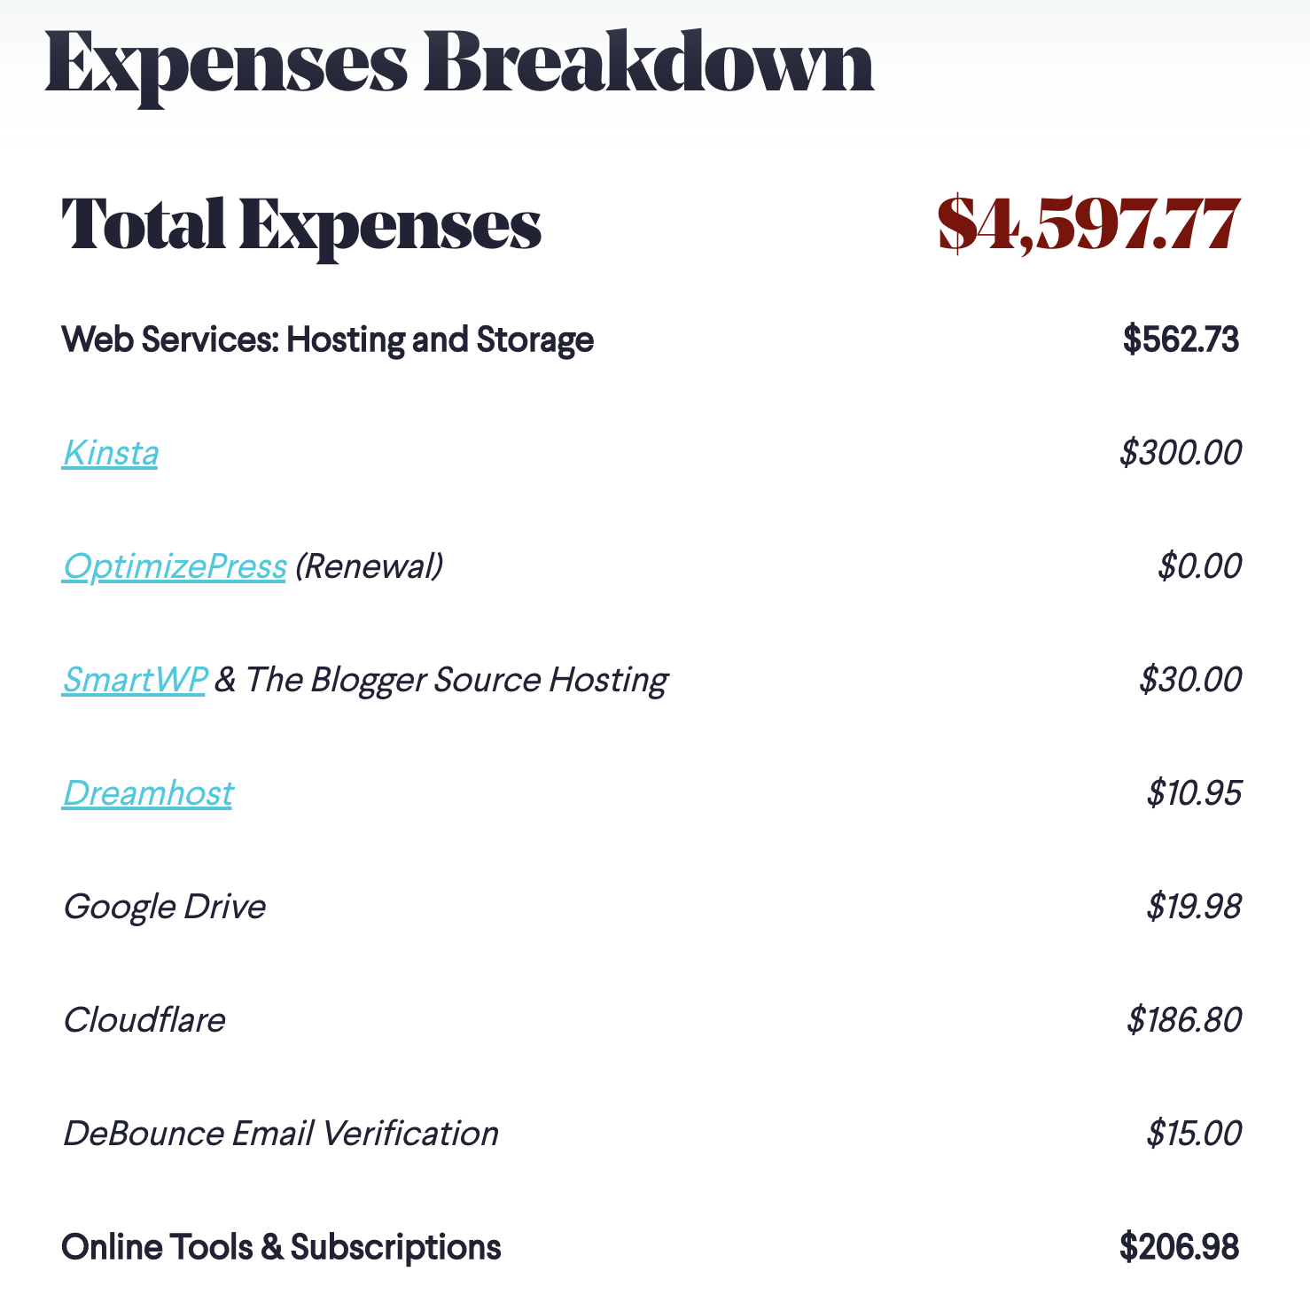Follow the SmartWP hyperlink

point(135,680)
